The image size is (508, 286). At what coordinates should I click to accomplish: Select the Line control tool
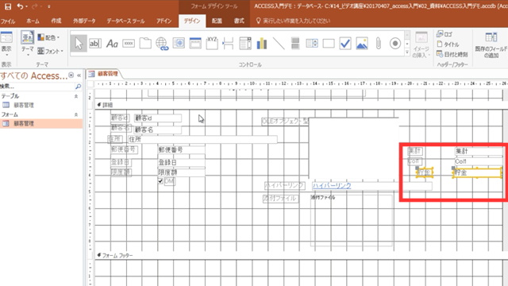[279, 44]
